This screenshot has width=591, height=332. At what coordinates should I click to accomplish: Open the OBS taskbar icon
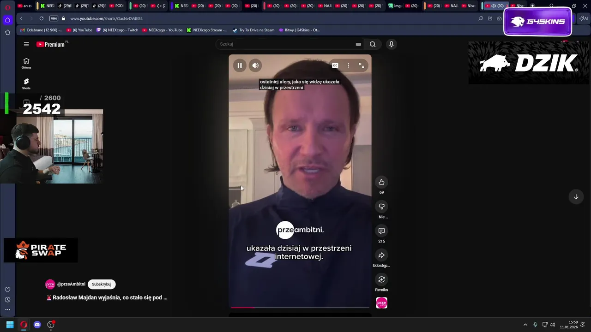pyautogui.click(x=51, y=325)
